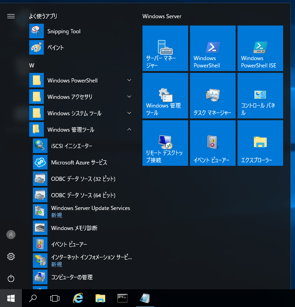Launch the タスク マネージャー tile
The image size is (295, 307).
pyautogui.click(x=213, y=96)
